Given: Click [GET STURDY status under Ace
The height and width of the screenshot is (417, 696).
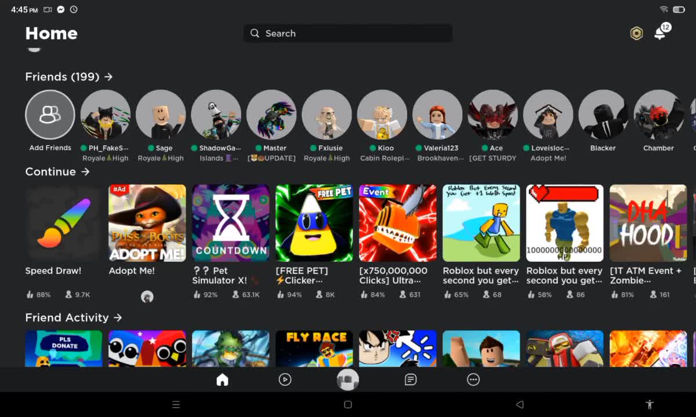Looking at the screenshot, I should coord(493,158).
